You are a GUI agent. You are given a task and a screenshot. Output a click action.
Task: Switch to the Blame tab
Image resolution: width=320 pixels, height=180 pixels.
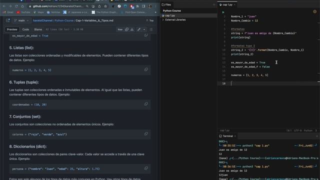click(38, 29)
